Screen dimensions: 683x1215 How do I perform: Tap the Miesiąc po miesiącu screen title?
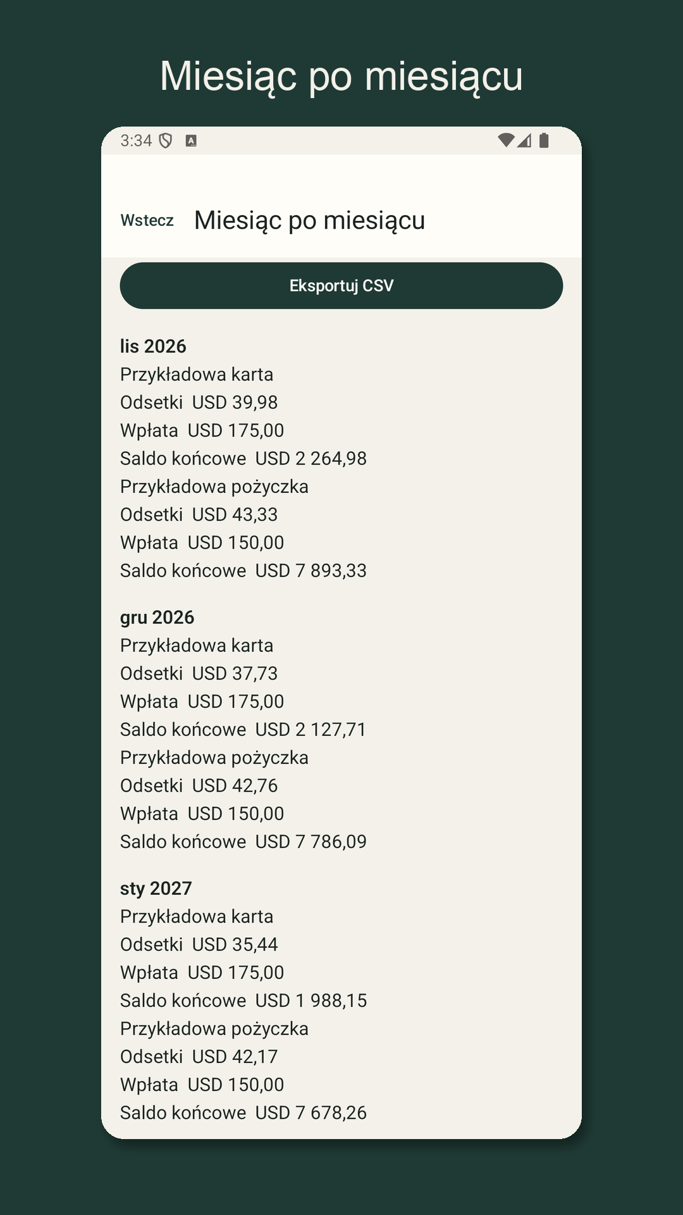309,220
